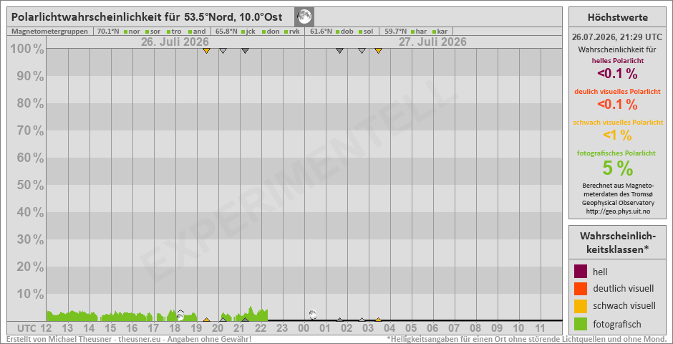Select the 27. Juli 2026 date header
This screenshot has width=673, height=344.
coord(432,42)
